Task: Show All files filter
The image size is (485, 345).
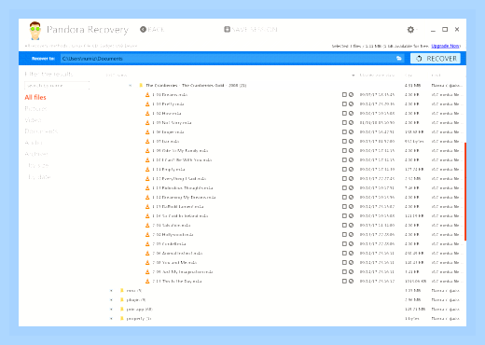Action: (x=35, y=97)
